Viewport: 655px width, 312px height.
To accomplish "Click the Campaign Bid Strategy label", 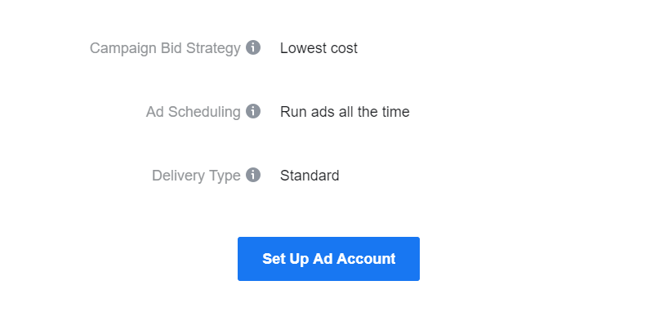I will point(166,48).
